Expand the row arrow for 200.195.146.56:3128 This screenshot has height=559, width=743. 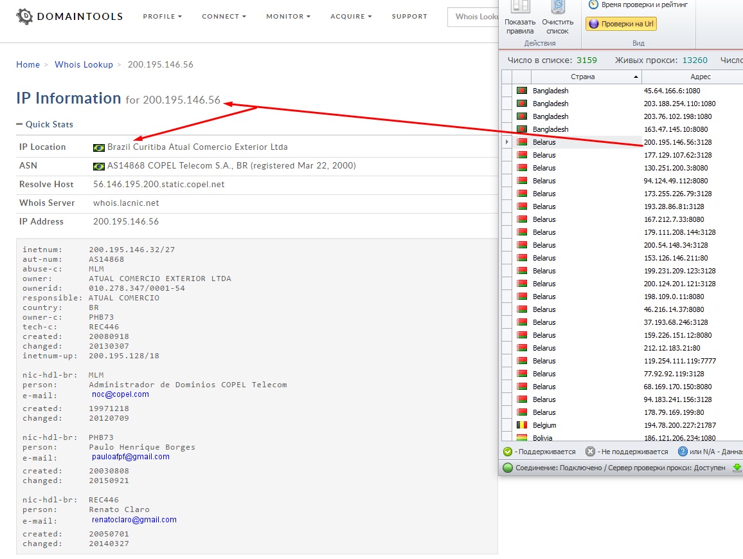click(x=507, y=142)
